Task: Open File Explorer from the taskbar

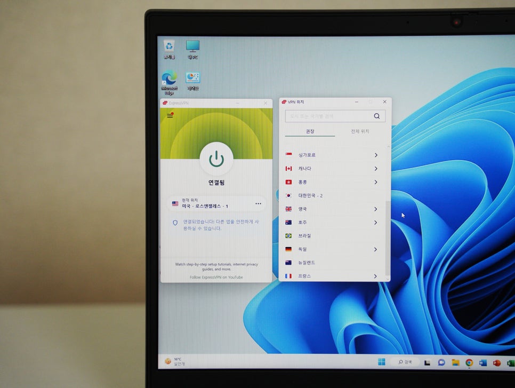Action: [x=455, y=362]
